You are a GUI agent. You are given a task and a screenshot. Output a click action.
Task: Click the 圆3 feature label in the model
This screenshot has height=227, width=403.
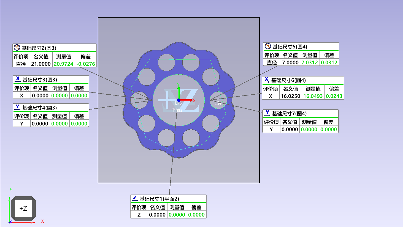pos(178,103)
